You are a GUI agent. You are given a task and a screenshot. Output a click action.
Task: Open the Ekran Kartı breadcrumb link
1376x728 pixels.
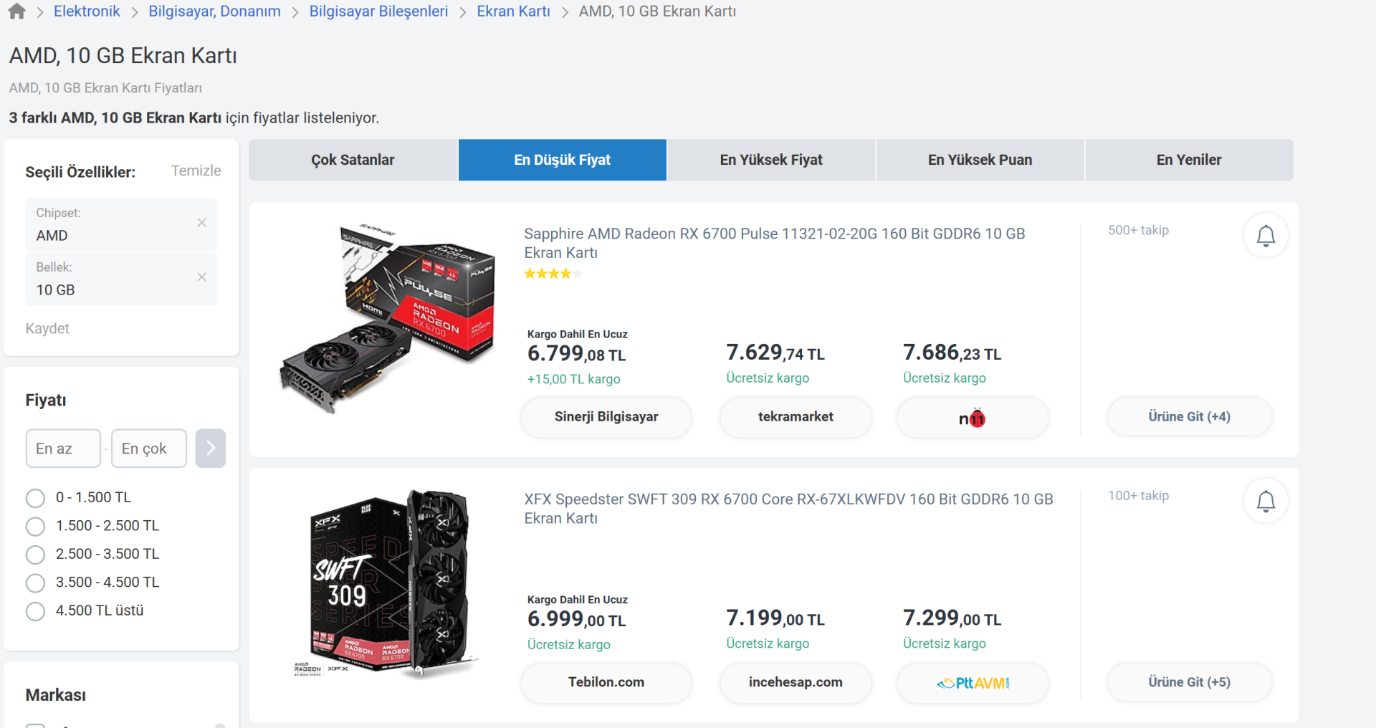click(513, 11)
